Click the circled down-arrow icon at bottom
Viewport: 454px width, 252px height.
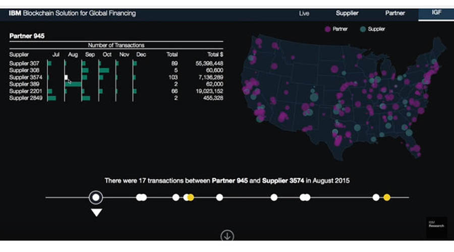click(x=227, y=236)
